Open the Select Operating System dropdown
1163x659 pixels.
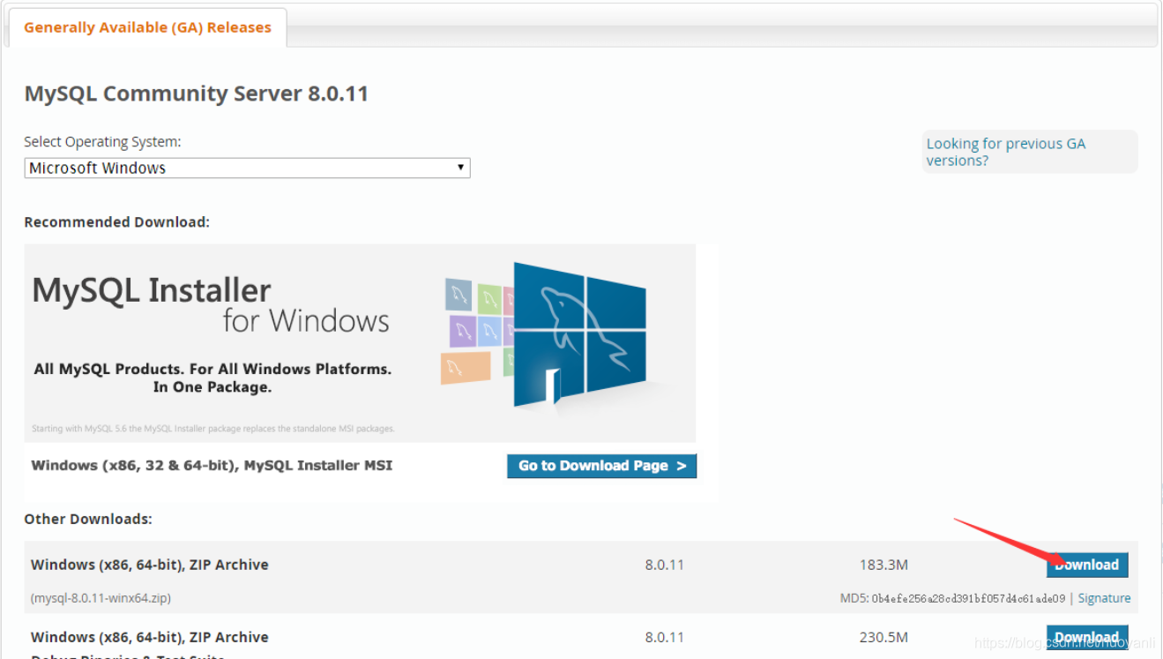click(x=247, y=168)
